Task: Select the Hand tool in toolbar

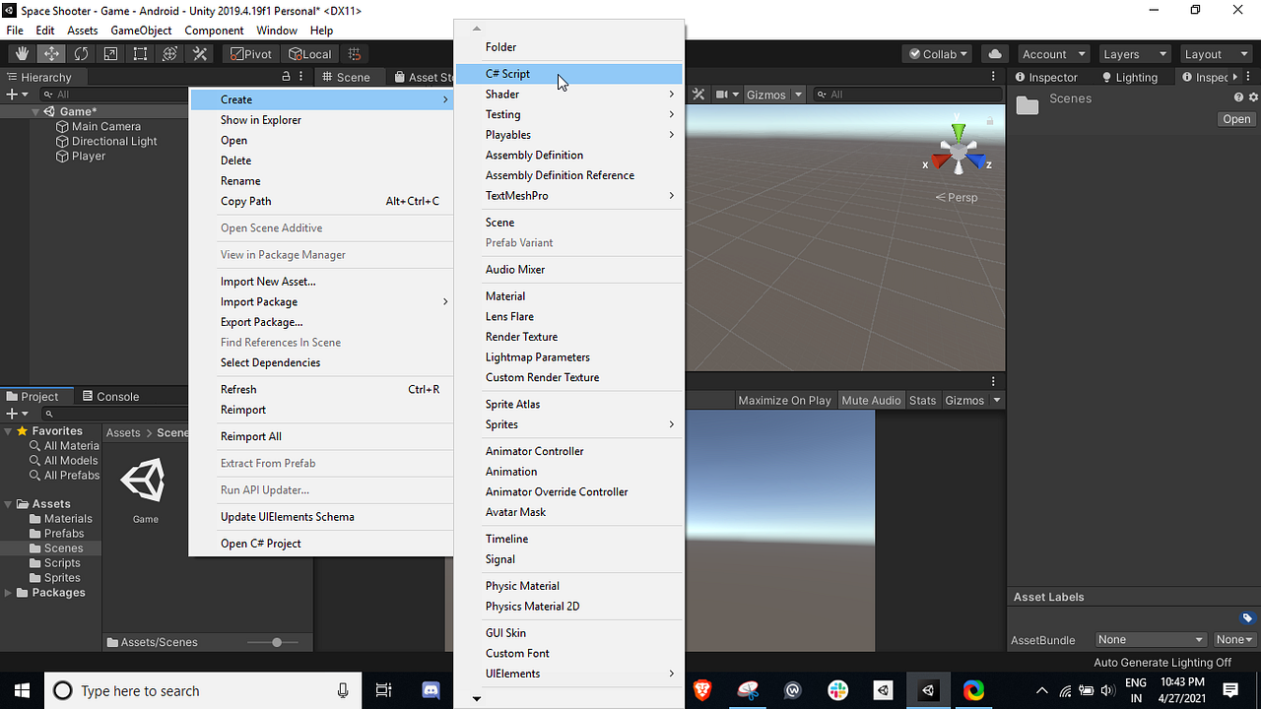Action: coord(22,54)
